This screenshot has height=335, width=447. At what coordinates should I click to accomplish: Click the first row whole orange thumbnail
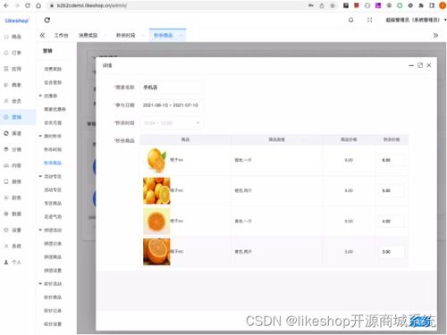(156, 160)
